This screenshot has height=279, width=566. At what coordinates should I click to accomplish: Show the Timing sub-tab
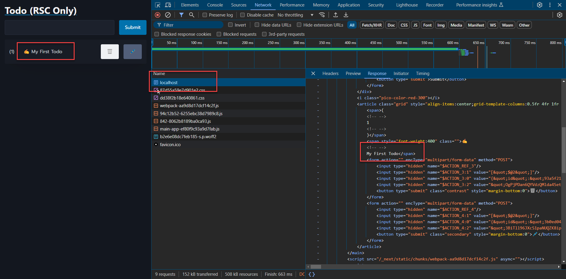tap(423, 74)
